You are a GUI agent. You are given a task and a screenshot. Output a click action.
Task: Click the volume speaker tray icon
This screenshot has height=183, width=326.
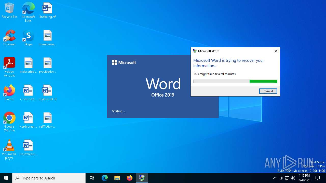(x=293, y=178)
